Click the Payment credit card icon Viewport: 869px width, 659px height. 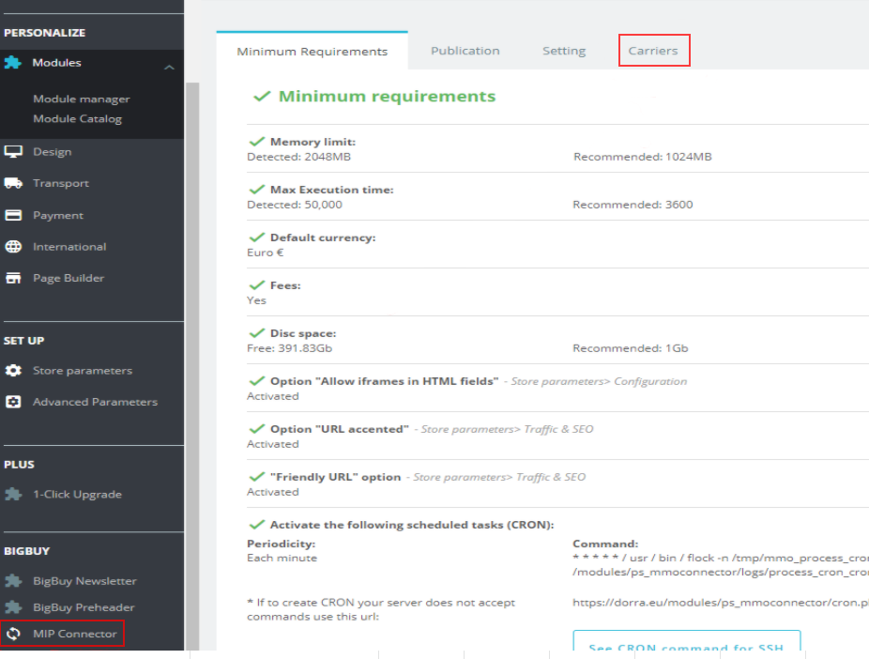click(13, 215)
